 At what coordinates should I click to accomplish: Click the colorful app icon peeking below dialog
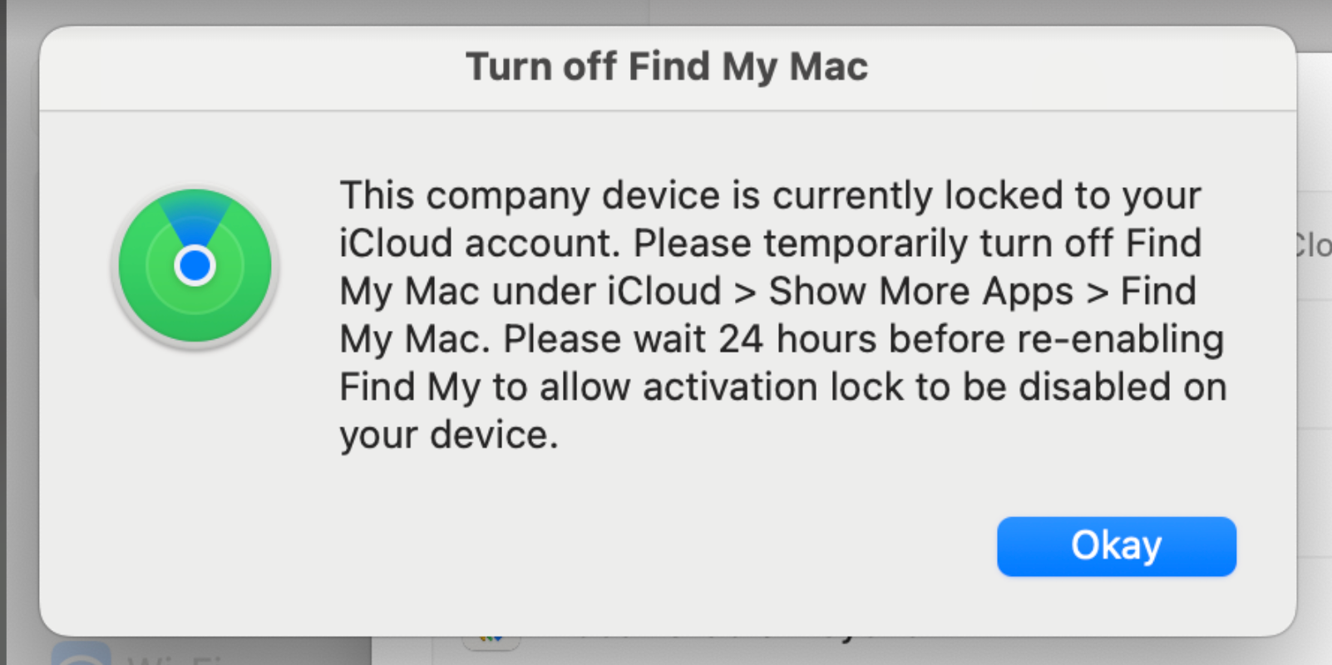pos(491,640)
